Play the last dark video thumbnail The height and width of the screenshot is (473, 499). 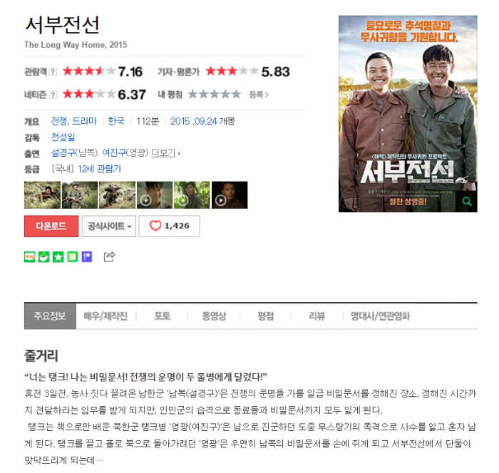click(230, 195)
